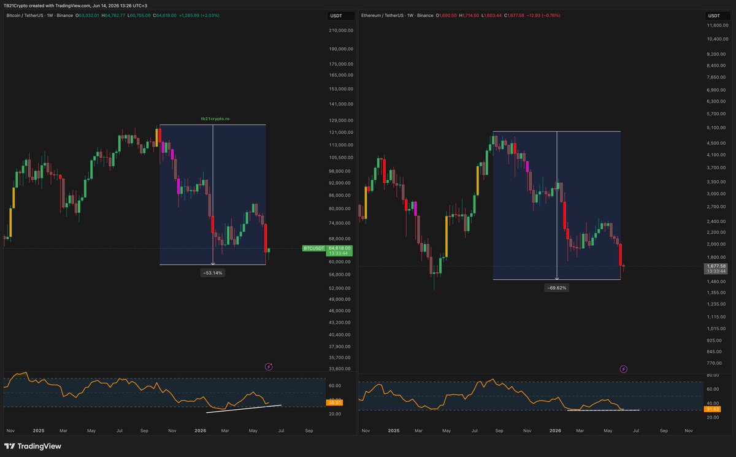Click the −69.62% measurement label
Viewport: 736px width, 457px height.
tap(556, 287)
